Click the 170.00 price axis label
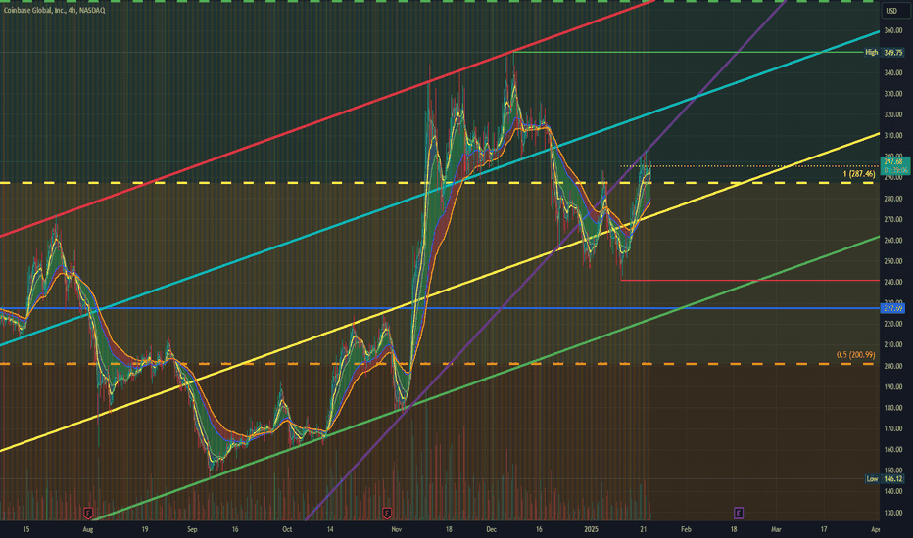Viewport: 913px width, 538px height. [x=893, y=428]
